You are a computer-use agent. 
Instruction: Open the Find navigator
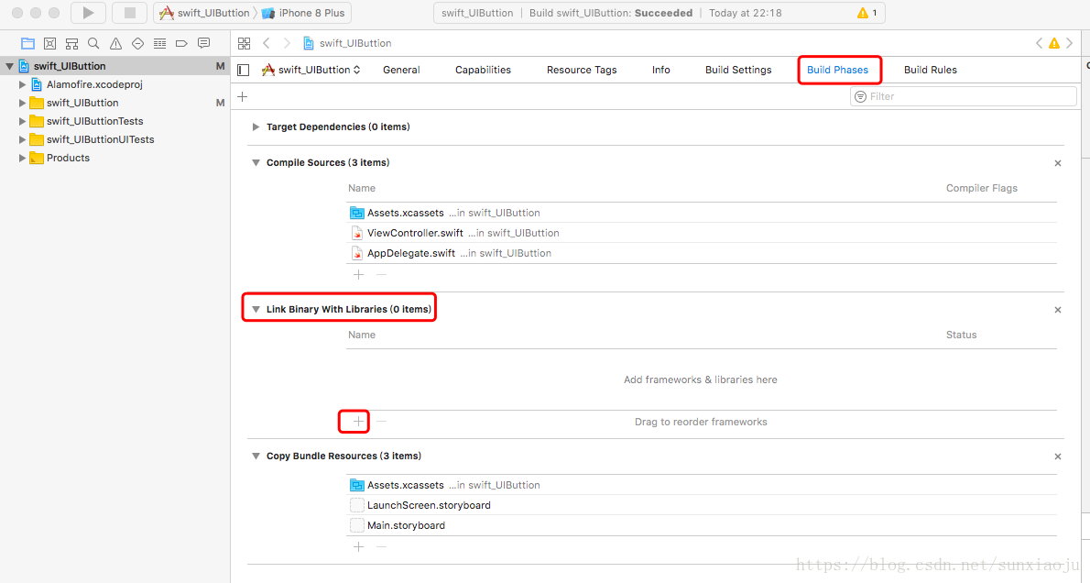pos(93,43)
